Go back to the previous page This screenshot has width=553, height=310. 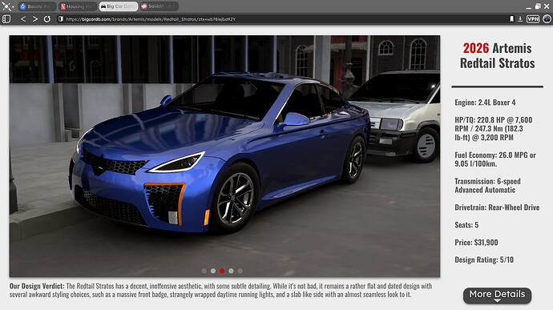pos(23,19)
